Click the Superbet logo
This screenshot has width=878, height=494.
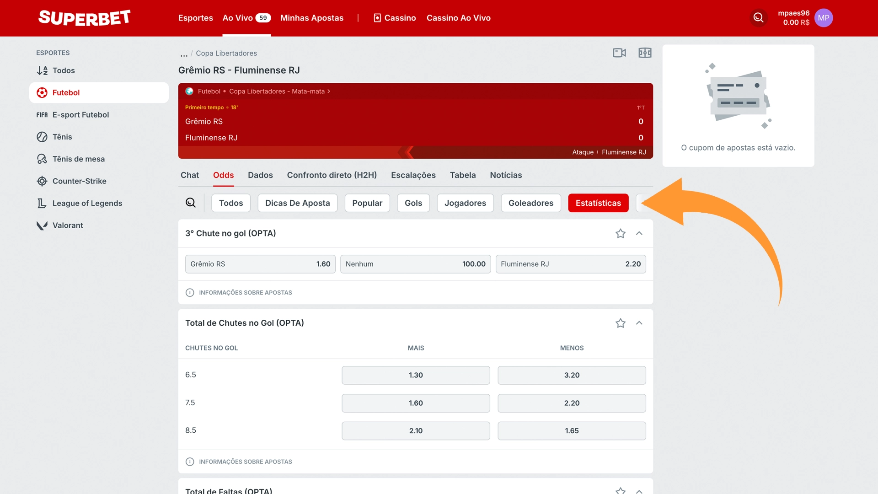tap(84, 18)
